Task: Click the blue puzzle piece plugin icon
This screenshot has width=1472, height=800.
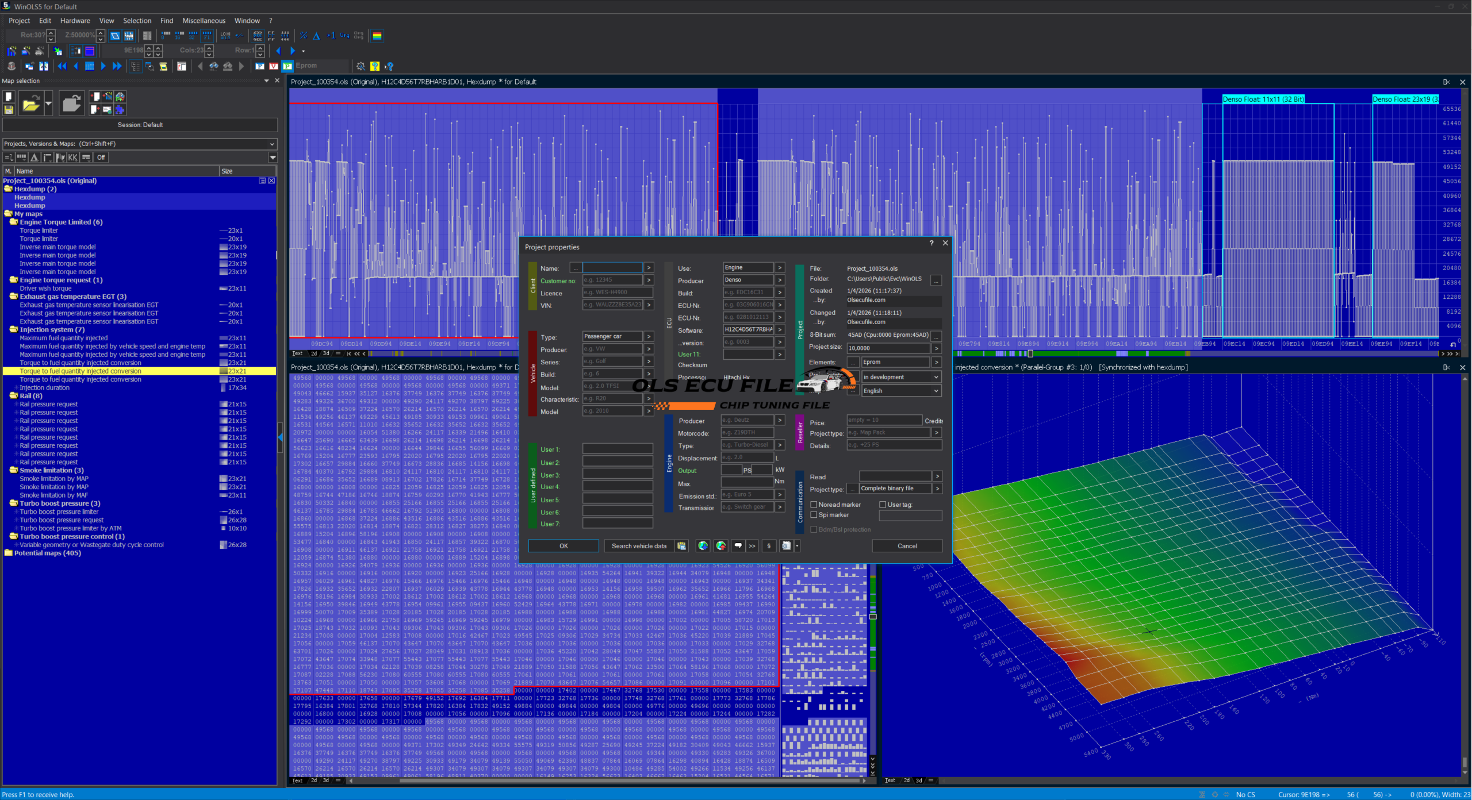Action: (120, 109)
